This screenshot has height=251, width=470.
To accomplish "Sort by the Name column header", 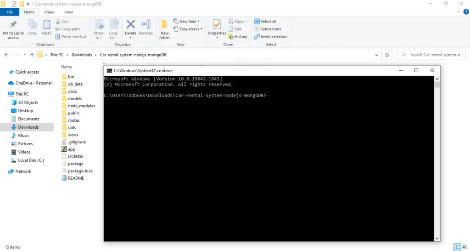I will [x=67, y=67].
